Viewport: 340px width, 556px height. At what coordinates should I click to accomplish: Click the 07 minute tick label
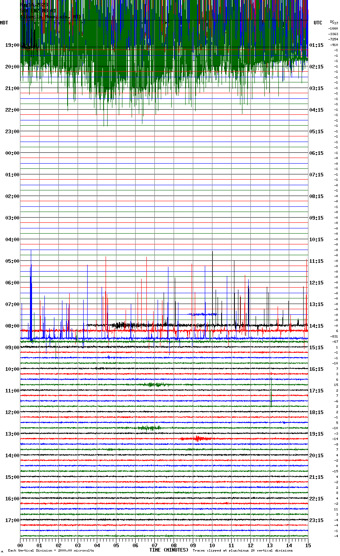(154, 545)
